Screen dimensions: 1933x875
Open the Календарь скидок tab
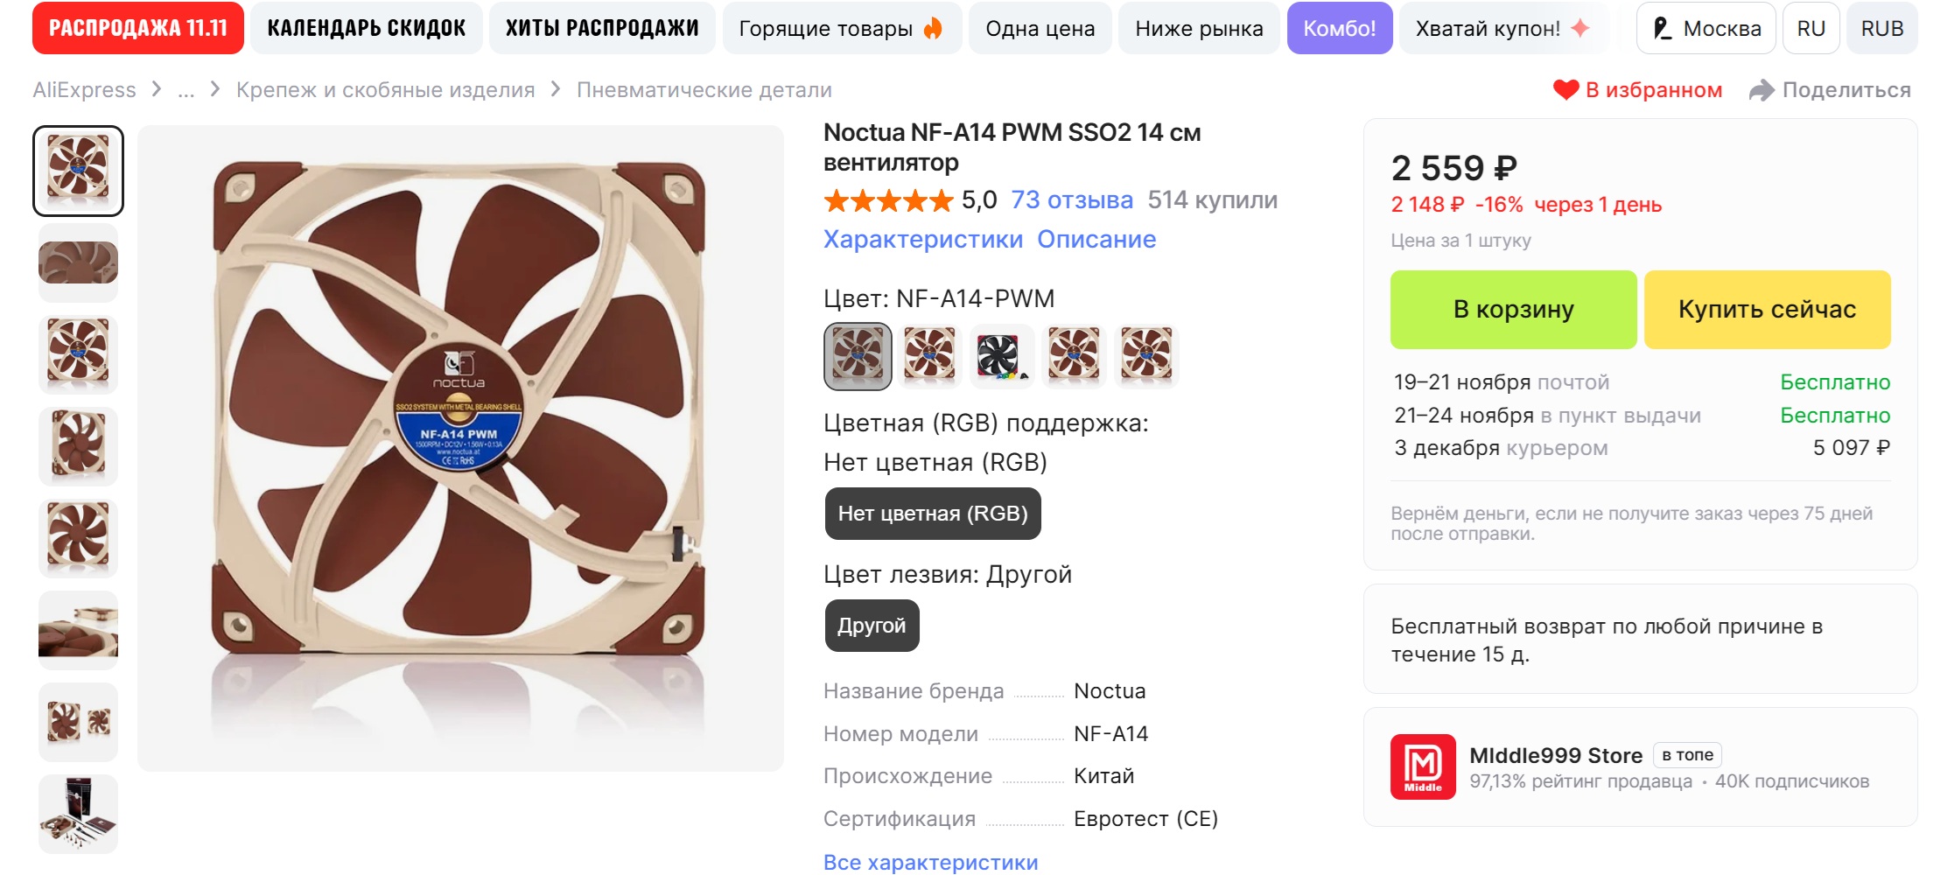366,29
